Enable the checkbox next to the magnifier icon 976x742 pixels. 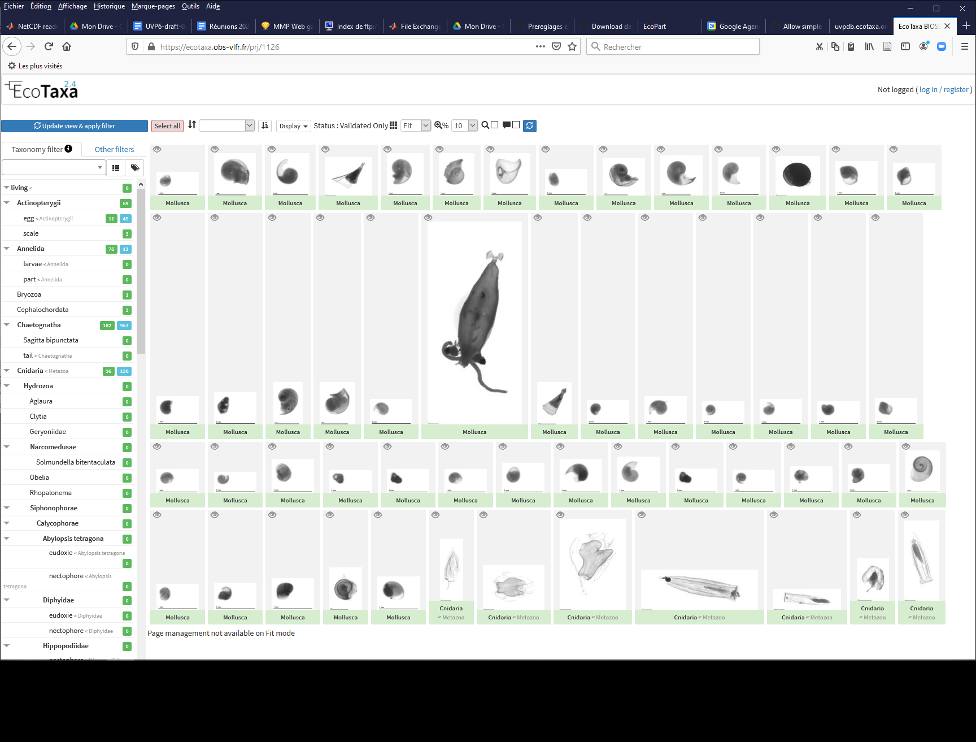(495, 125)
